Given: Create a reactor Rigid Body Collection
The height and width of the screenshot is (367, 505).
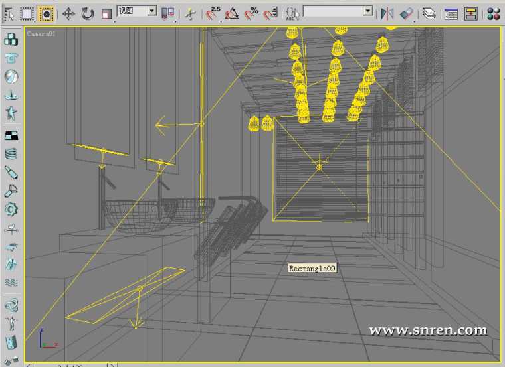Looking at the screenshot, I should click(11, 39).
